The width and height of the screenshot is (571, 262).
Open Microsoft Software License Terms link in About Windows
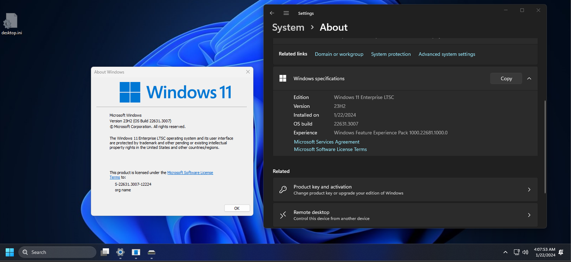pyautogui.click(x=190, y=172)
